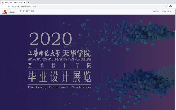Click the address bar URL field
The width and height of the screenshot is (176, 110).
pos(90,6)
